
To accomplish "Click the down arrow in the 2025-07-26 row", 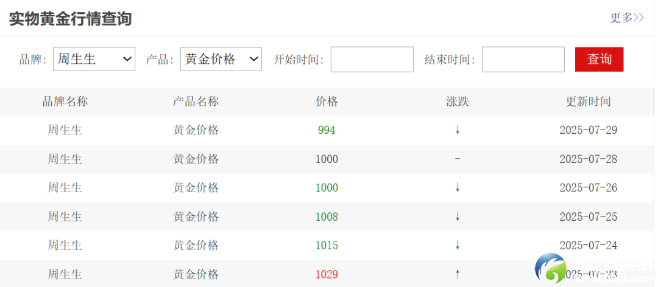I will [x=458, y=188].
